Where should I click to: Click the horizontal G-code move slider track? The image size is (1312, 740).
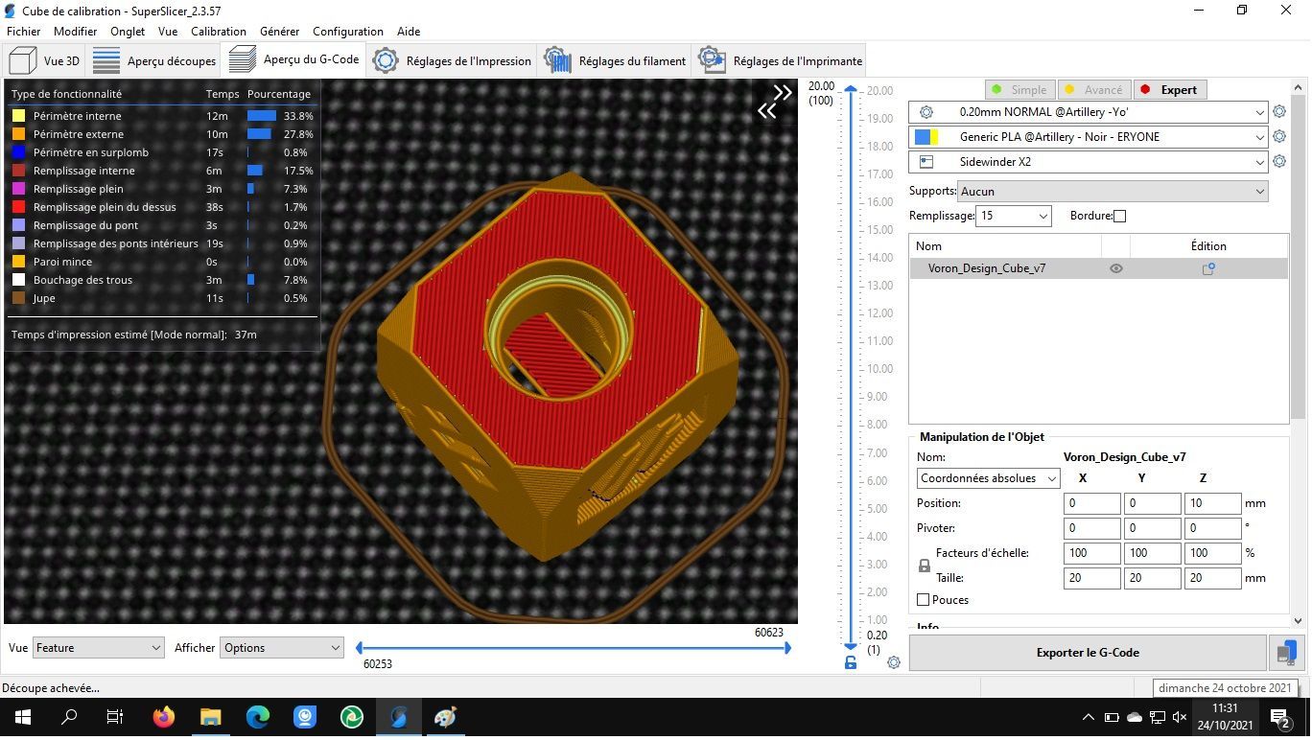coord(574,648)
